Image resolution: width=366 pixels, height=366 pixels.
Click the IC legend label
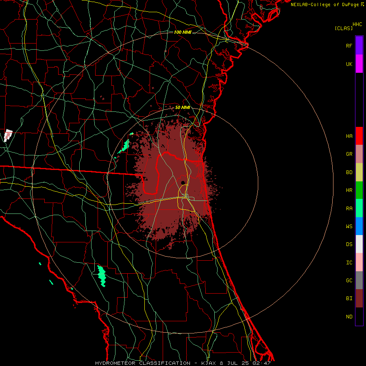pos(349,262)
